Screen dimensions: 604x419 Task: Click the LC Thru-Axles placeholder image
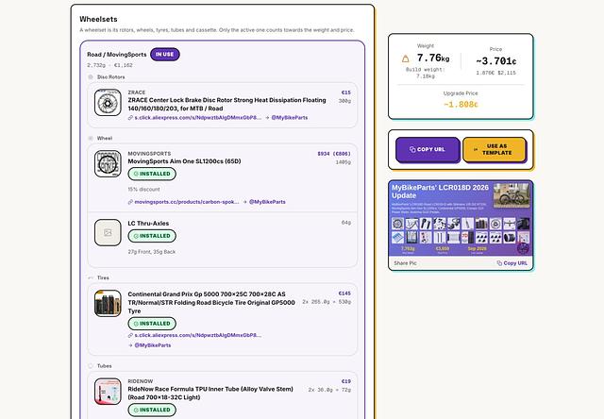108,232
